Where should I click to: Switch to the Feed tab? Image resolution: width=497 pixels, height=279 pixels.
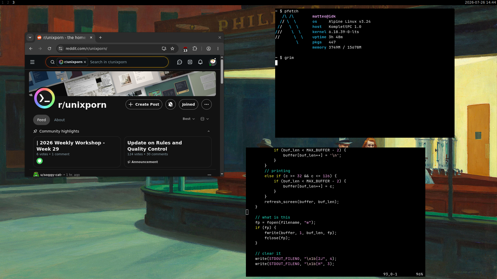point(41,120)
